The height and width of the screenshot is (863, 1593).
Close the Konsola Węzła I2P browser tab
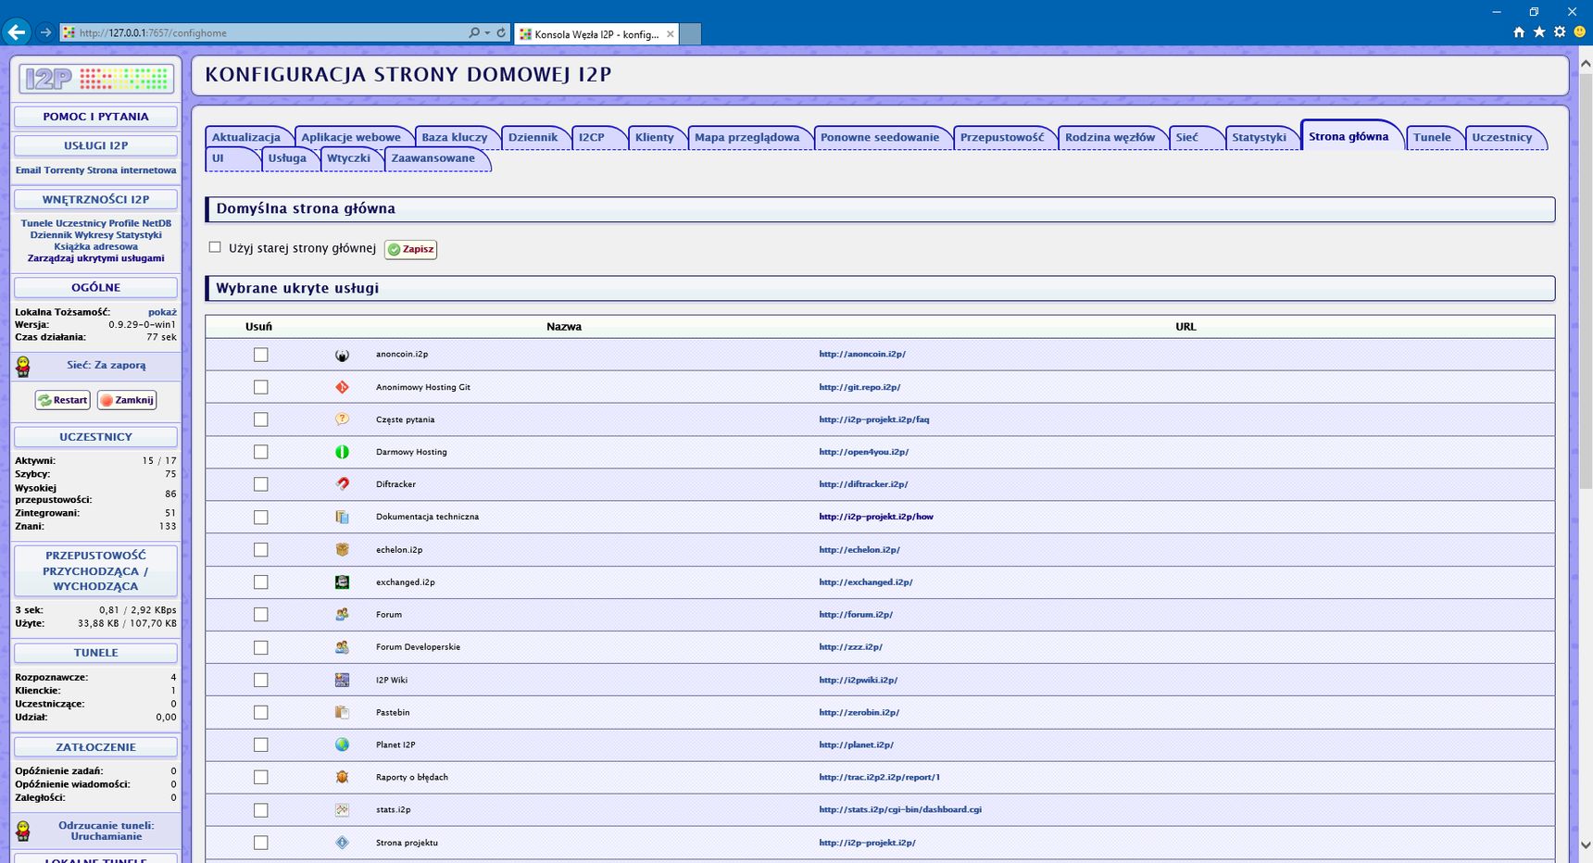[x=671, y=33]
